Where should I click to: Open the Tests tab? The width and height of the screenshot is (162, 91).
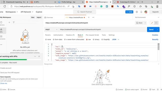[x=104, y=35]
